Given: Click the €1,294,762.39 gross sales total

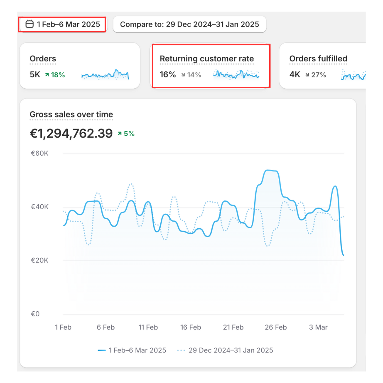Looking at the screenshot, I should pyautogui.click(x=71, y=134).
